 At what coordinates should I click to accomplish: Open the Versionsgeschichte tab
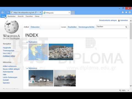coord(86,27)
